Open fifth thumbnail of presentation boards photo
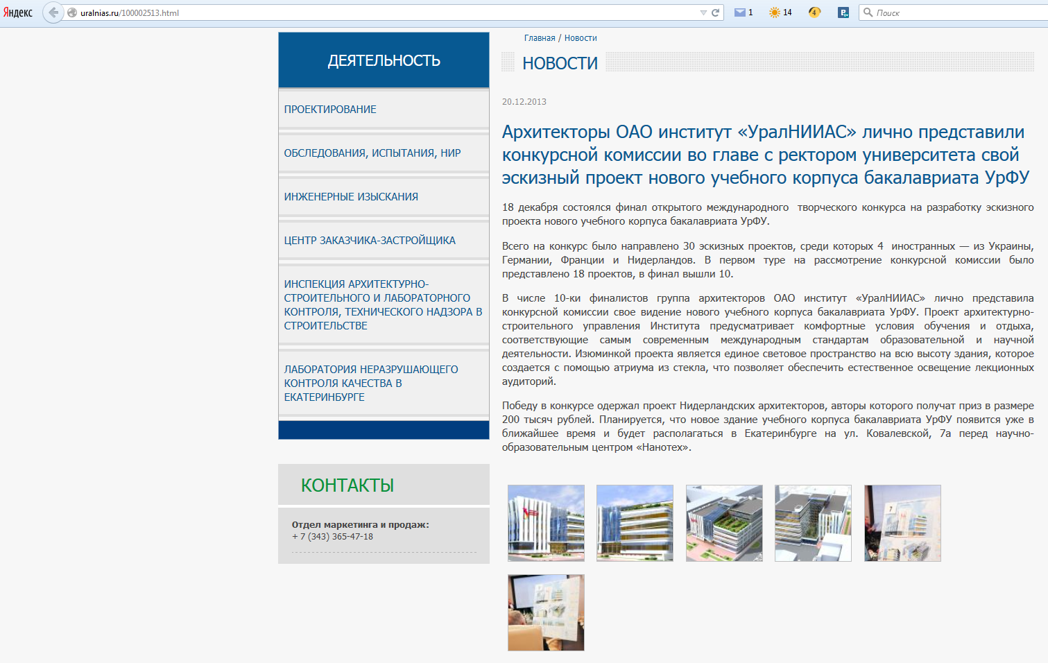This screenshot has height=663, width=1048. (x=902, y=523)
